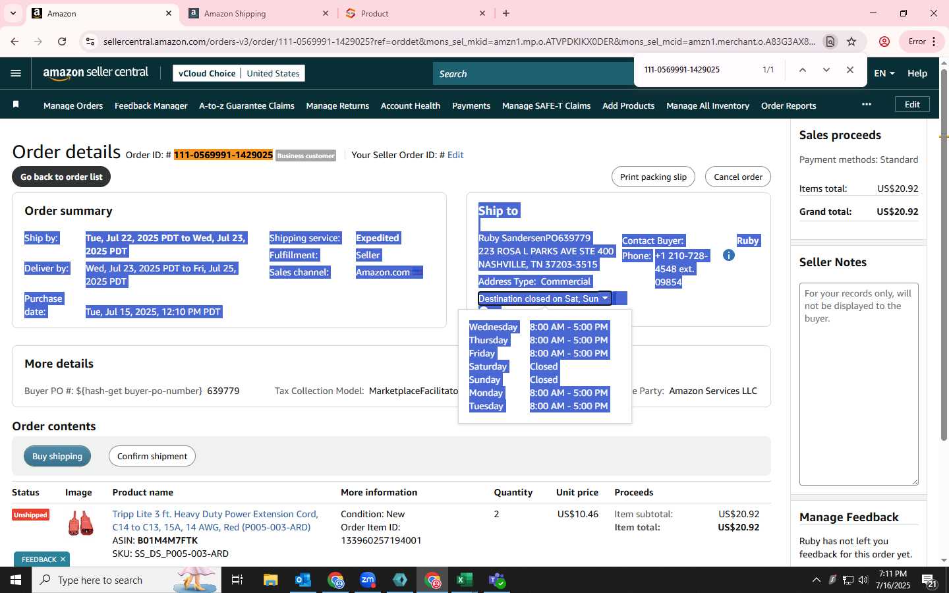The image size is (949, 593).
Task: Open Order Reports
Action: pyautogui.click(x=788, y=105)
